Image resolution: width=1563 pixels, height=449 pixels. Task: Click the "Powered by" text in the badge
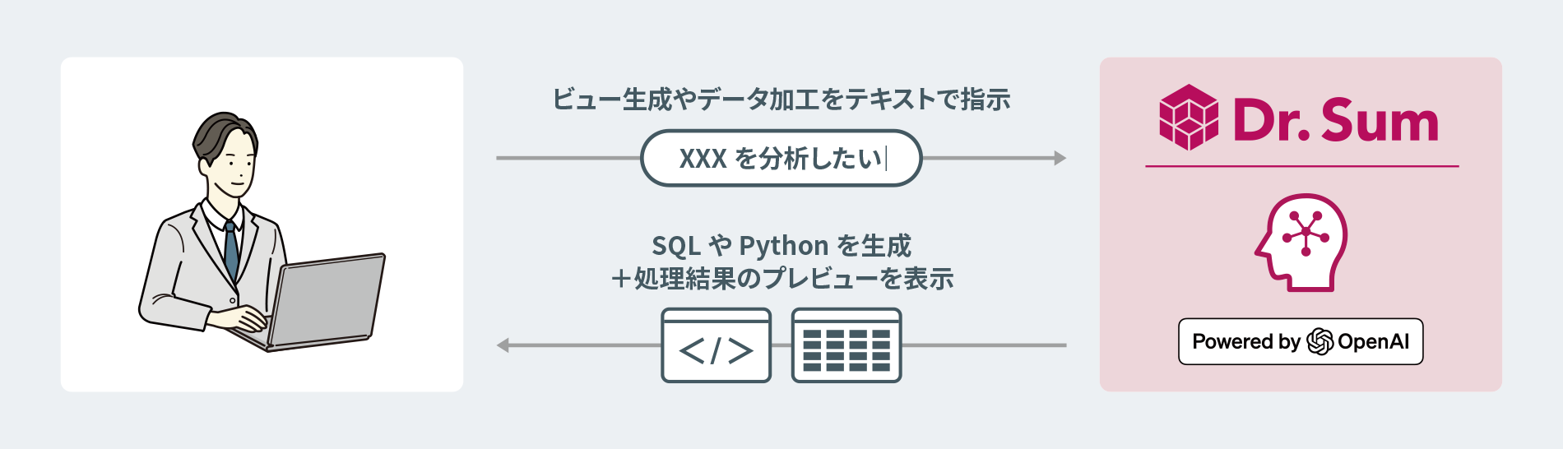tap(1245, 341)
